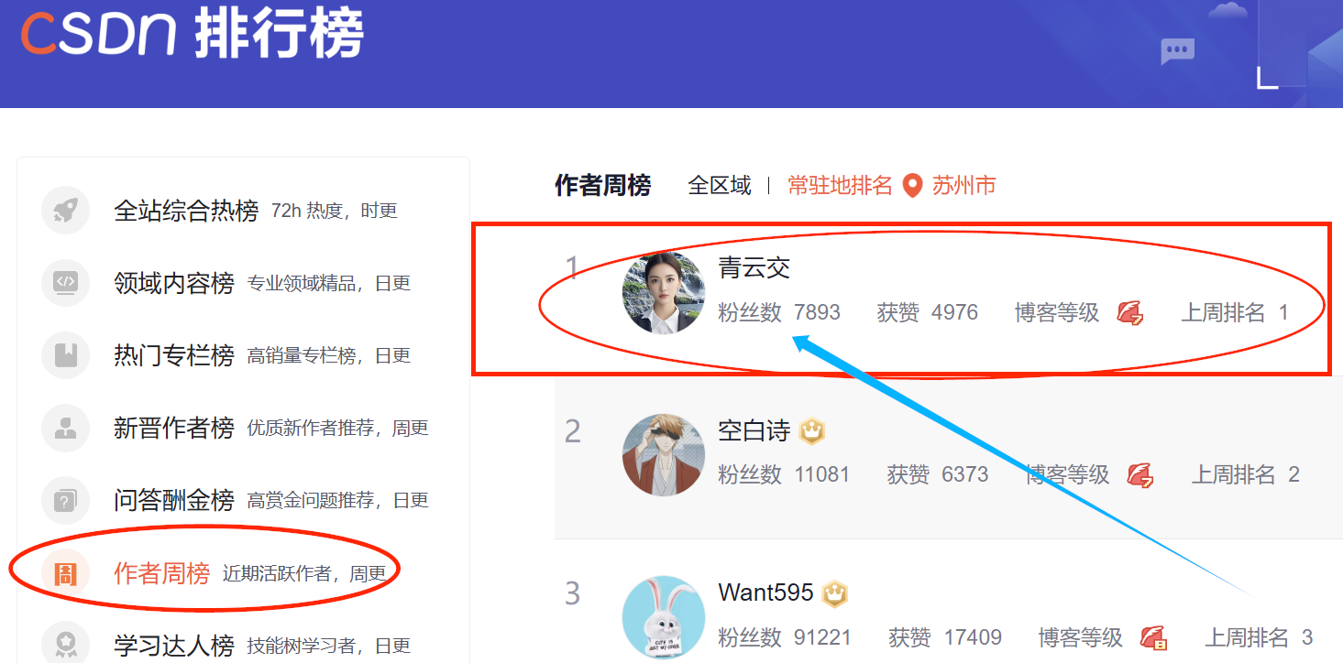This screenshot has height=663, width=1343.
Task: Click 空白诗's avatar thumbnail
Action: tap(664, 455)
